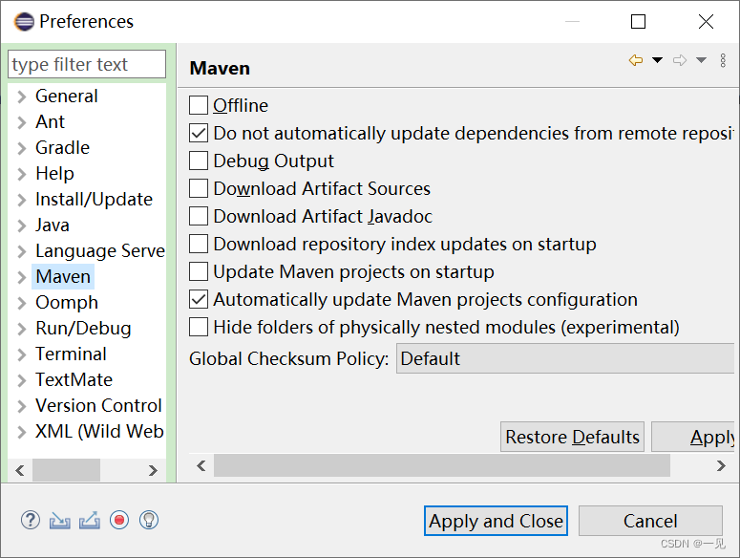The width and height of the screenshot is (740, 558).
Task: Expand the General tree node
Action: coord(22,97)
